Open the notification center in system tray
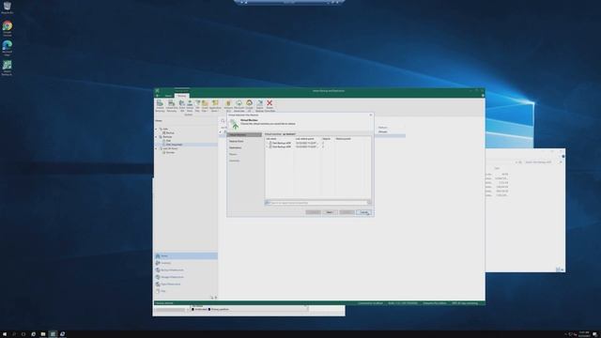This screenshot has height=338, width=601. tap(595, 334)
